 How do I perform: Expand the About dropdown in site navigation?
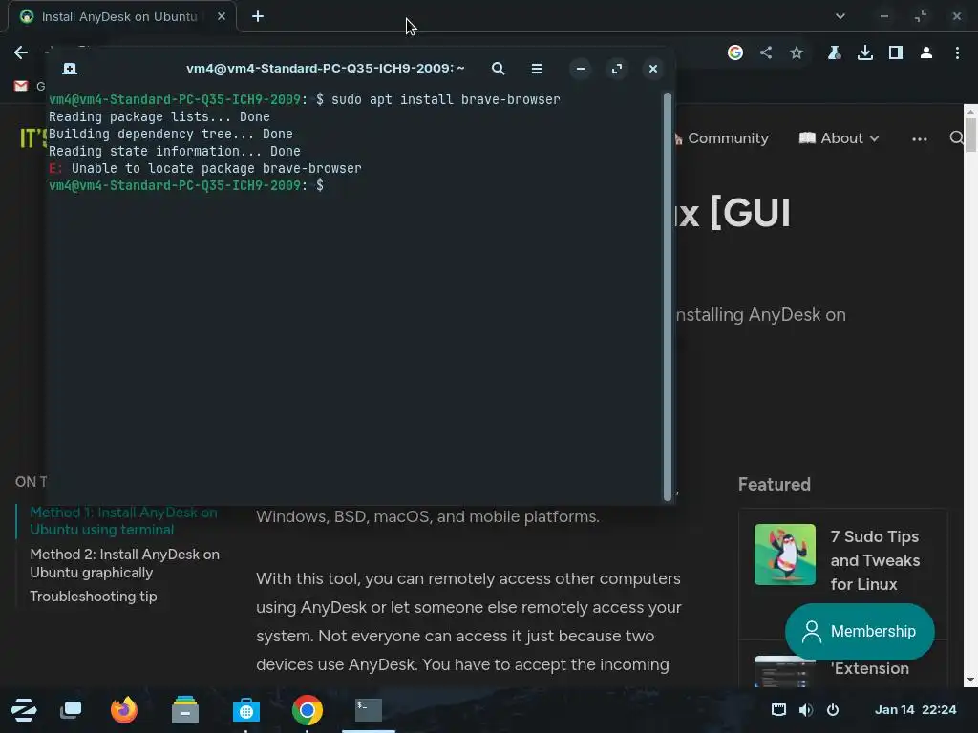pyautogui.click(x=839, y=138)
